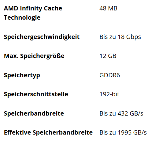Viewport: 152px width, 145px height.
Task: Click the word Gbps in speed value
Action: (134, 37)
